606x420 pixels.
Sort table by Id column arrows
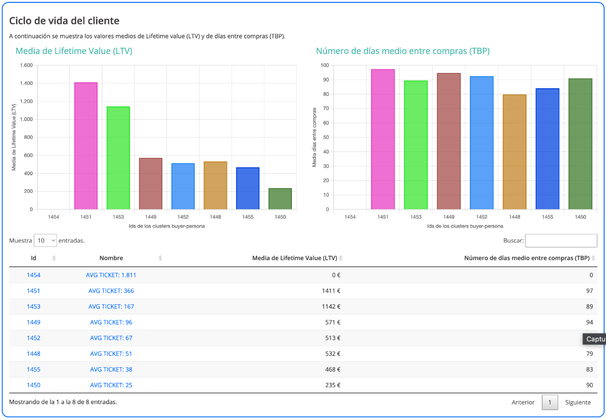[54, 258]
